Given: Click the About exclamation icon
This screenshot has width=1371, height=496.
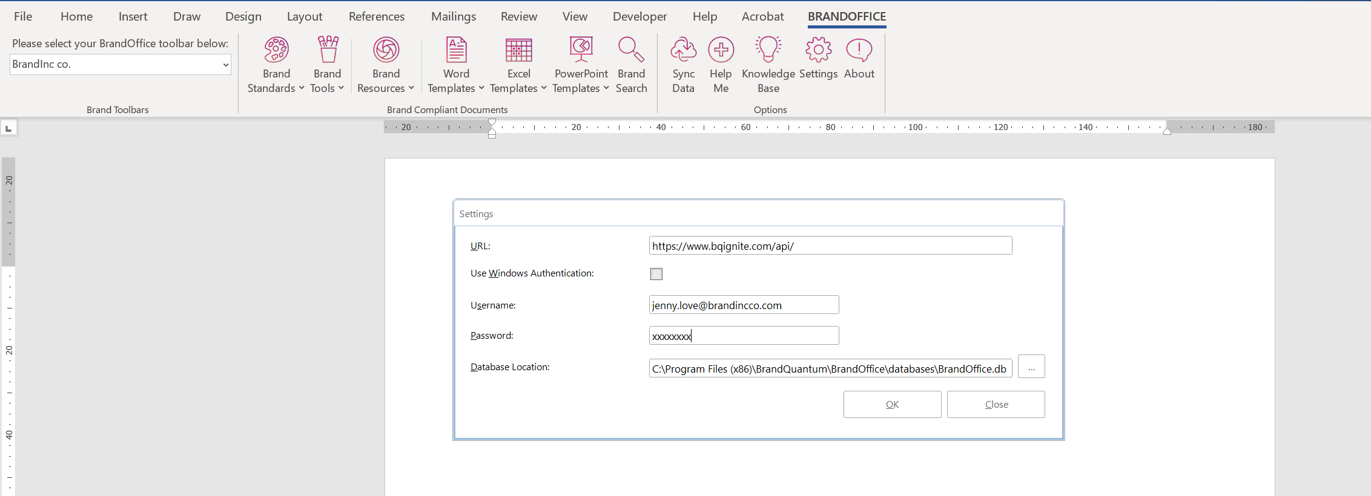Looking at the screenshot, I should point(859,50).
